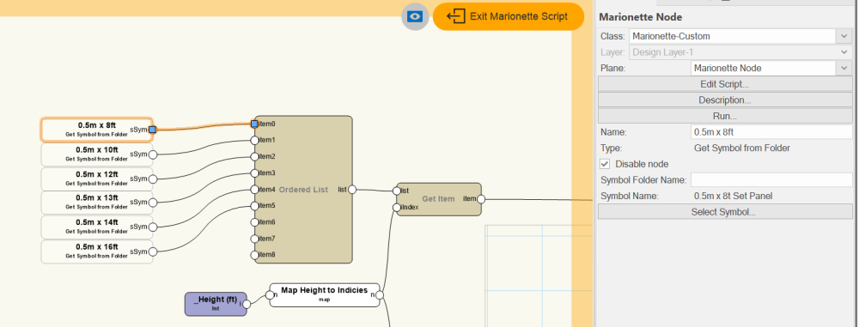Click the item1 input port on Ordered List
Image resolution: width=859 pixels, height=327 pixels.
[x=254, y=140]
